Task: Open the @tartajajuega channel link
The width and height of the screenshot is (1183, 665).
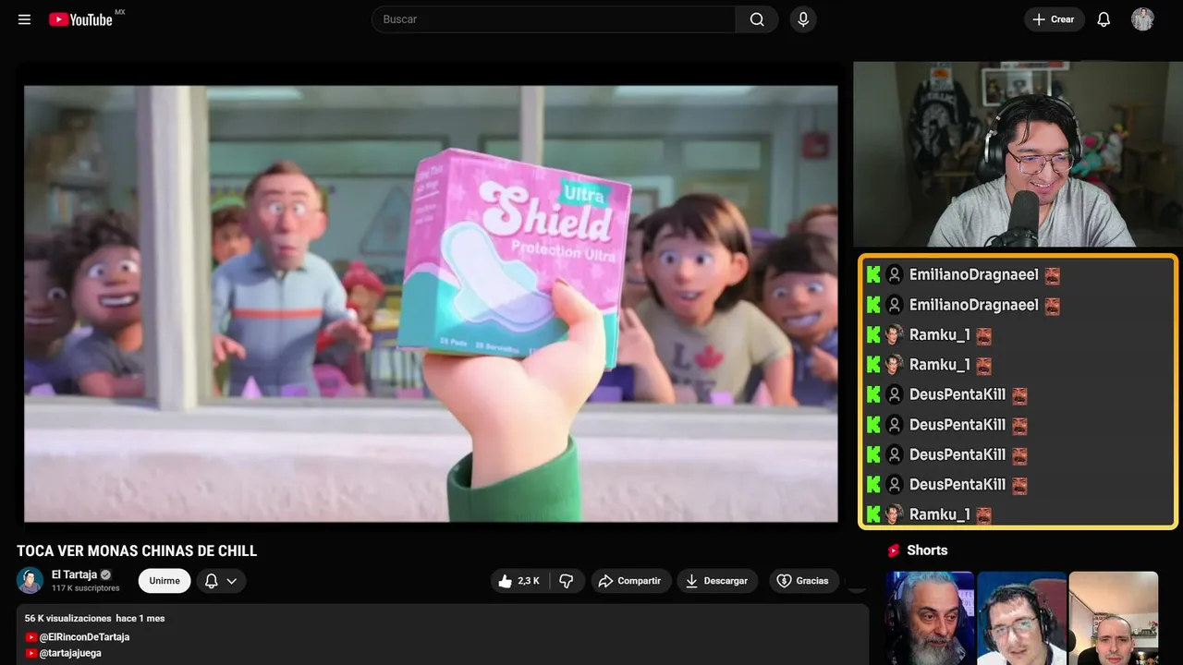Action: (64, 653)
